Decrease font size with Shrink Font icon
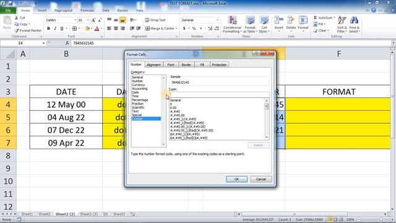Screen dimensions: 396x223 [100, 20]
